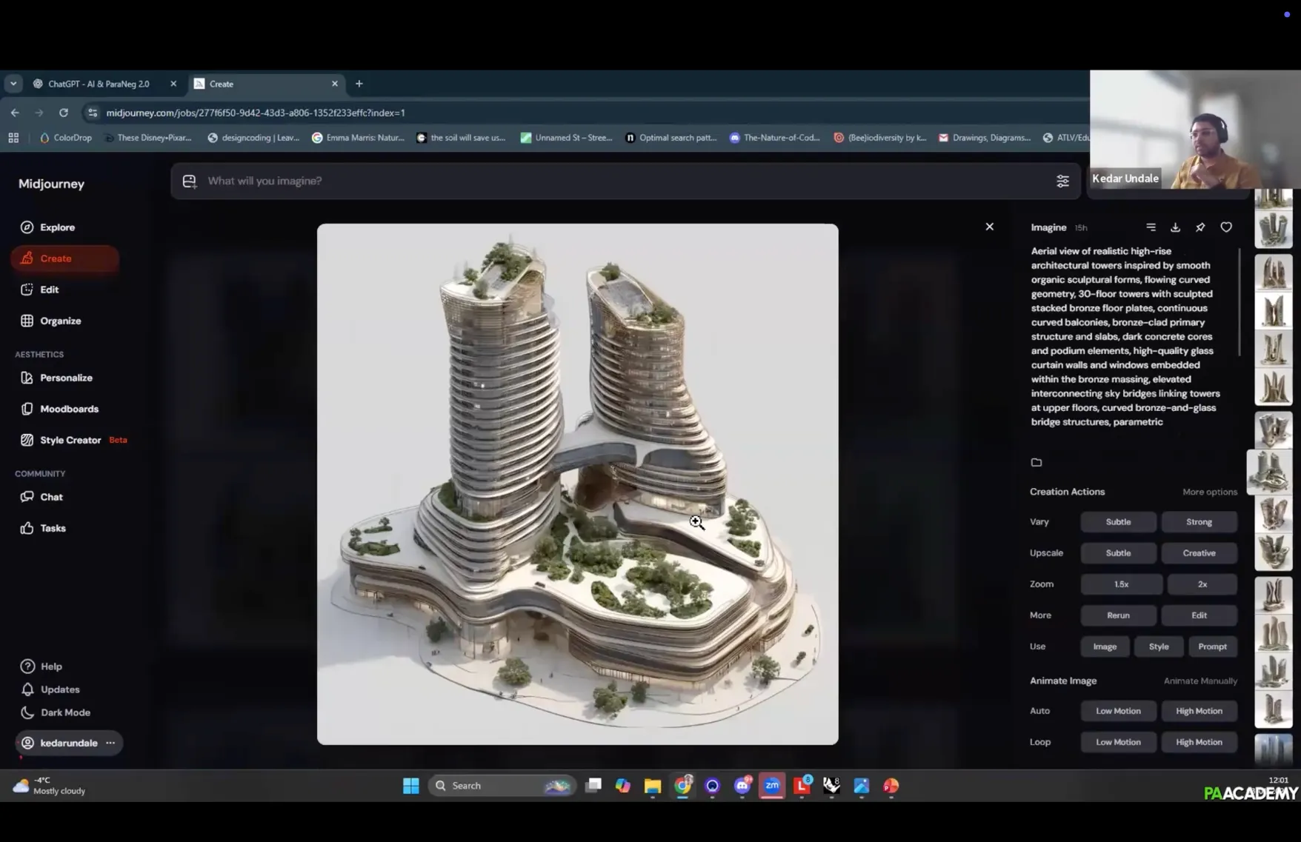
Task: Select Animate Manually option
Action: 1199,681
